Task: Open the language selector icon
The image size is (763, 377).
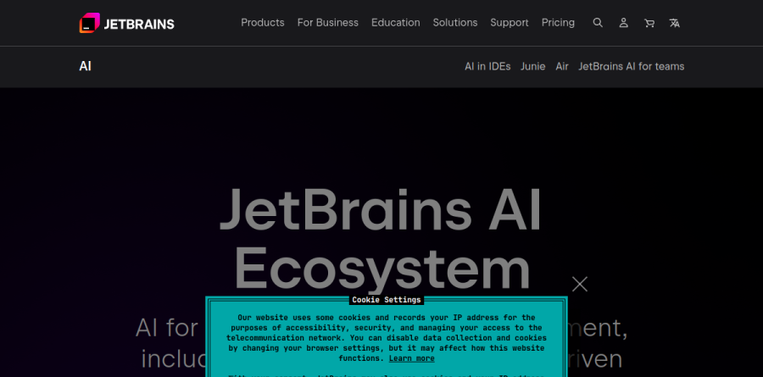Action: click(x=675, y=23)
